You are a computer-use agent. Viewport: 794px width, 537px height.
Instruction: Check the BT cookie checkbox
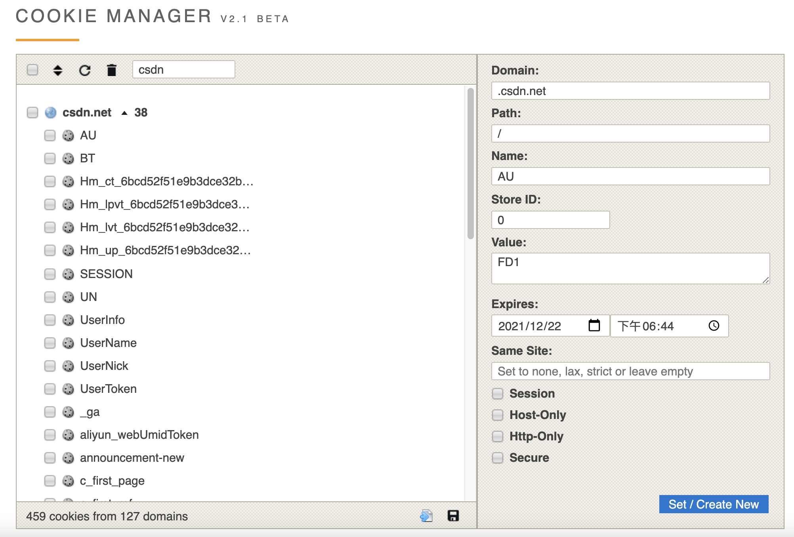(50, 158)
